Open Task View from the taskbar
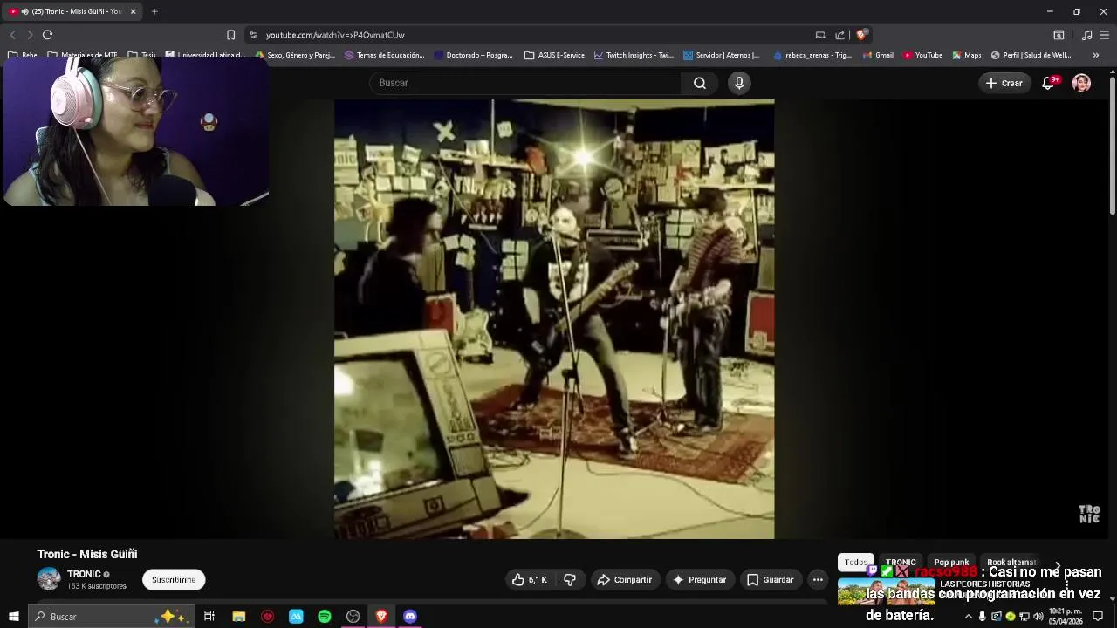 [x=209, y=617]
